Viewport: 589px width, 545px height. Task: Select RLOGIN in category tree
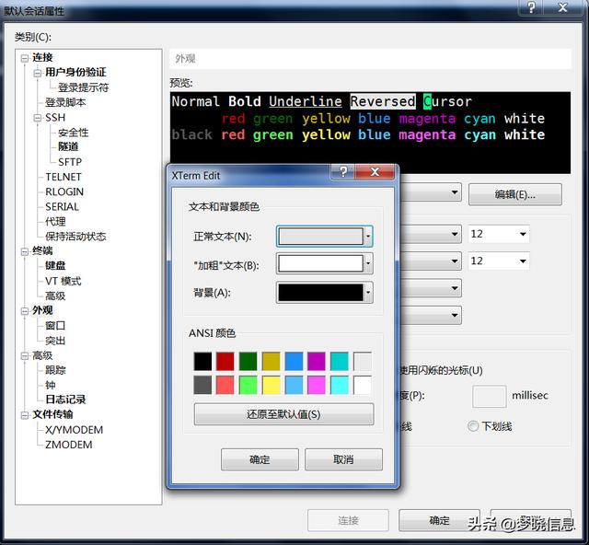(x=64, y=191)
